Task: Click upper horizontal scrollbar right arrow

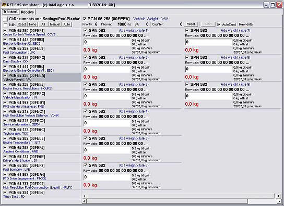Action: pyautogui.click(x=279, y=196)
